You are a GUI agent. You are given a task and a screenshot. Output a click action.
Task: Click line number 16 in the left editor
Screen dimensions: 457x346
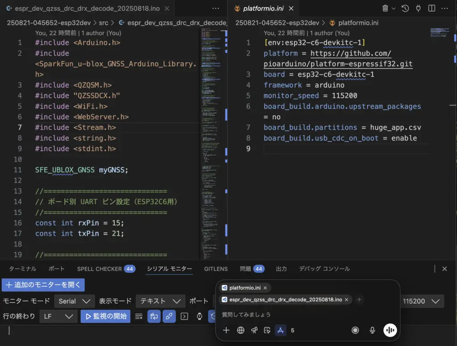pyautogui.click(x=18, y=223)
